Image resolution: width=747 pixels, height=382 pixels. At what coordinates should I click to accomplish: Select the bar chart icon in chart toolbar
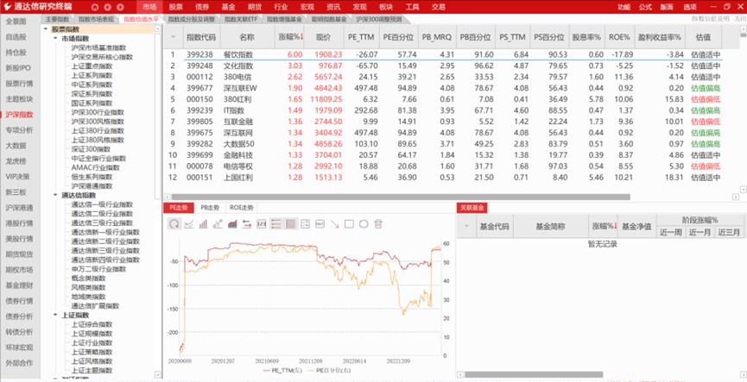click(x=204, y=224)
